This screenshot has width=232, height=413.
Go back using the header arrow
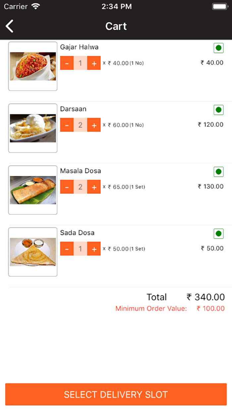pyautogui.click(x=10, y=26)
